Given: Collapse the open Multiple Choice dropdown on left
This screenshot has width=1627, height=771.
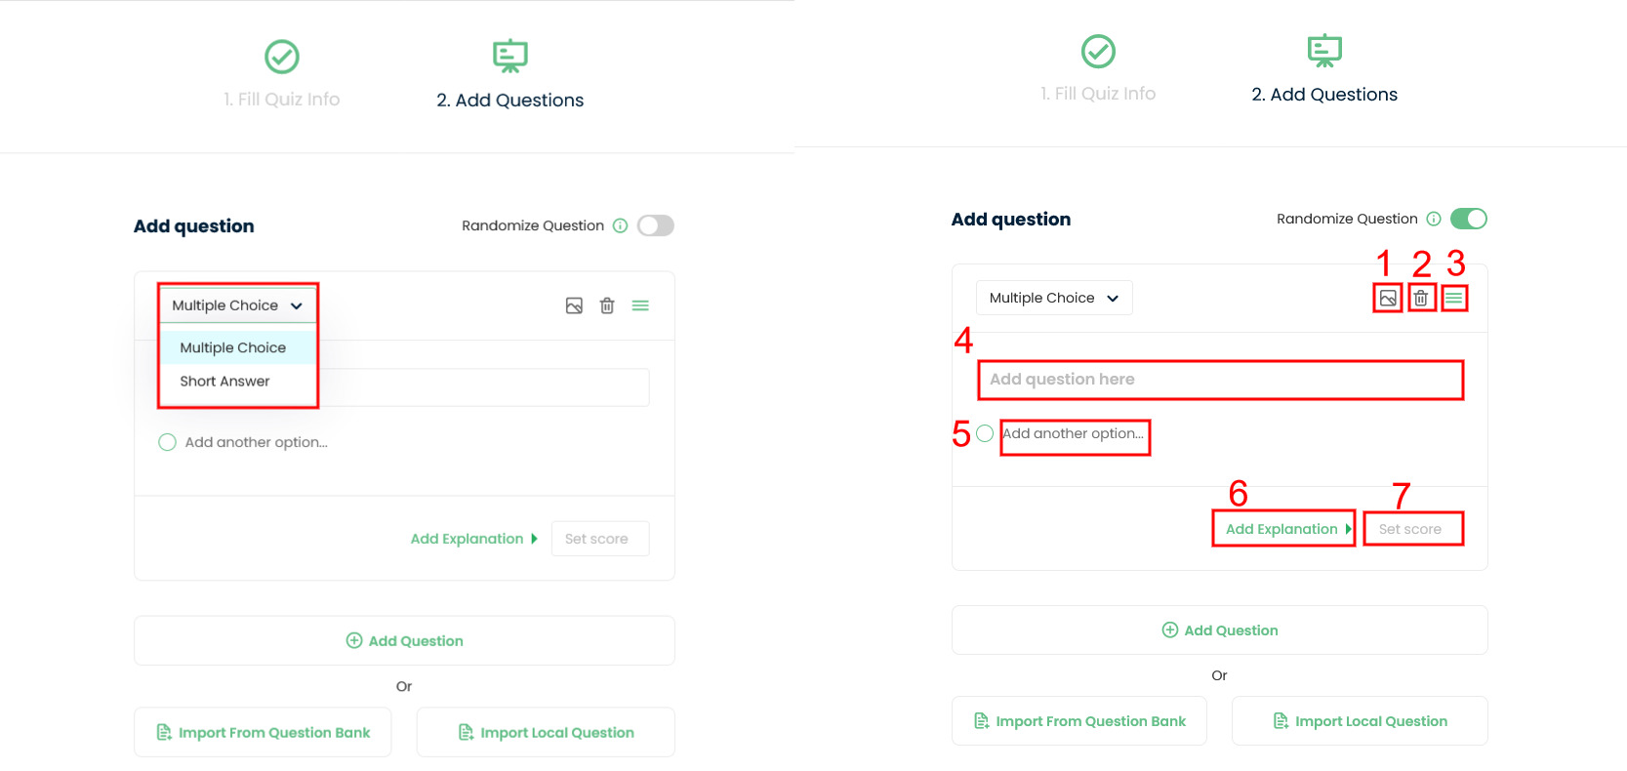Looking at the screenshot, I should [238, 305].
